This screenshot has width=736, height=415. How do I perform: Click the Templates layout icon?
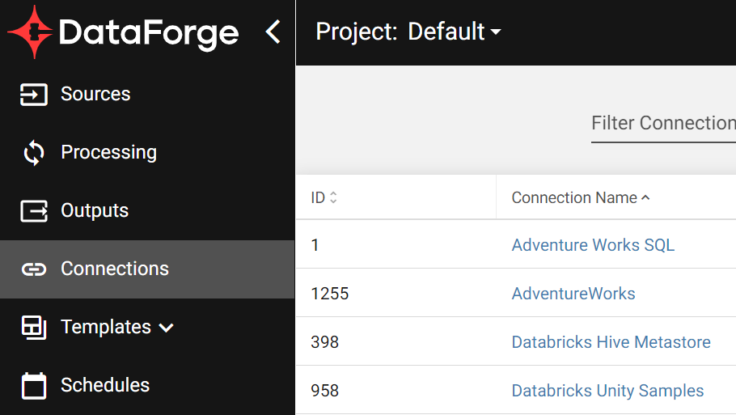pyautogui.click(x=33, y=327)
